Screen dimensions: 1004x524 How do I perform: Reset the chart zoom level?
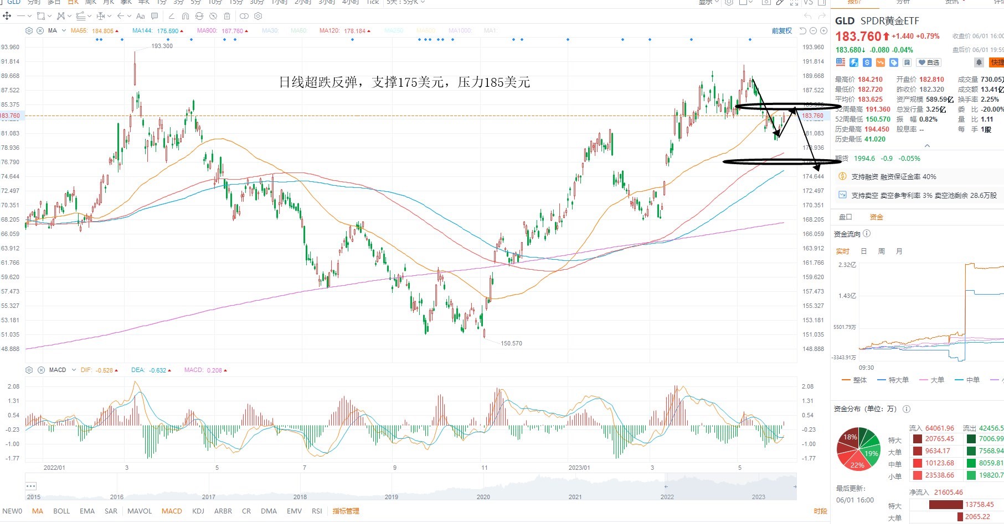pos(803,31)
